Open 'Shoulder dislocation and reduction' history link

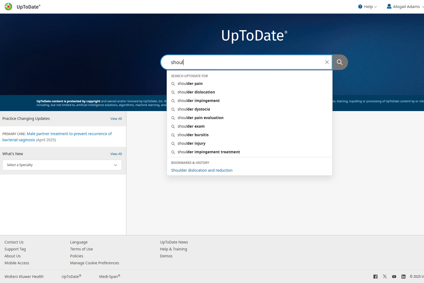click(202, 170)
